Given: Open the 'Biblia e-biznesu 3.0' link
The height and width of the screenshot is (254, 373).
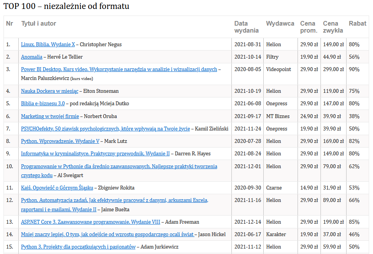Looking at the screenshot, I should pos(43,104).
